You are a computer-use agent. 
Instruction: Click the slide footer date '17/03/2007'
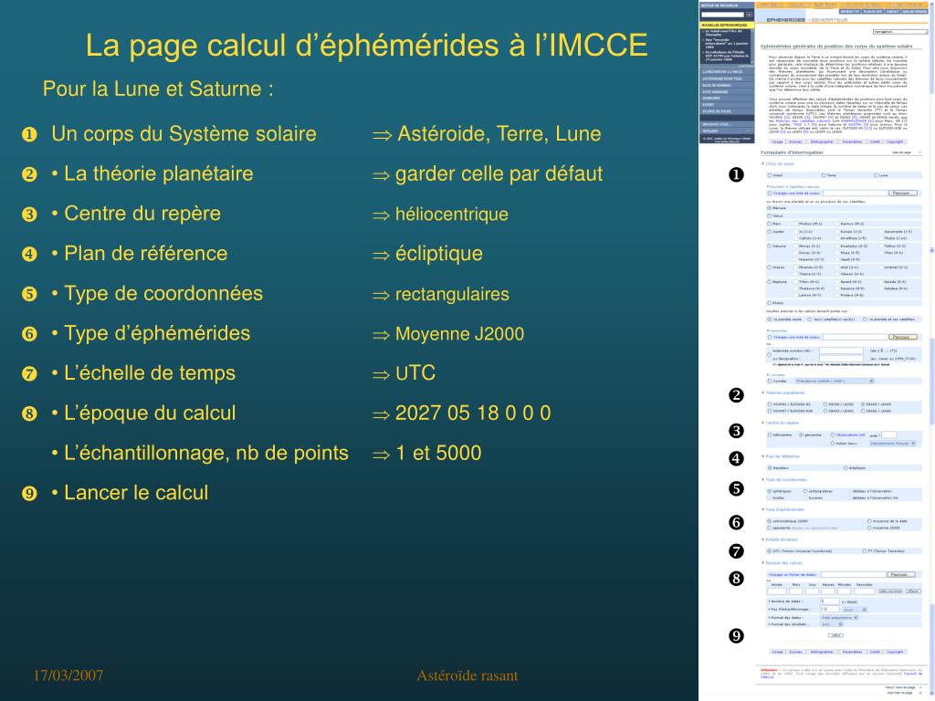[68, 675]
